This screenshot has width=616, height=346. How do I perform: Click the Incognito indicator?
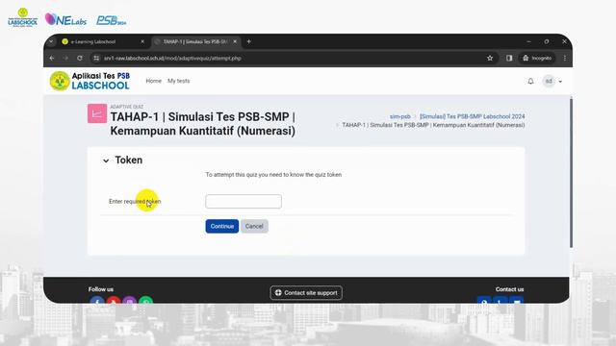(537, 58)
